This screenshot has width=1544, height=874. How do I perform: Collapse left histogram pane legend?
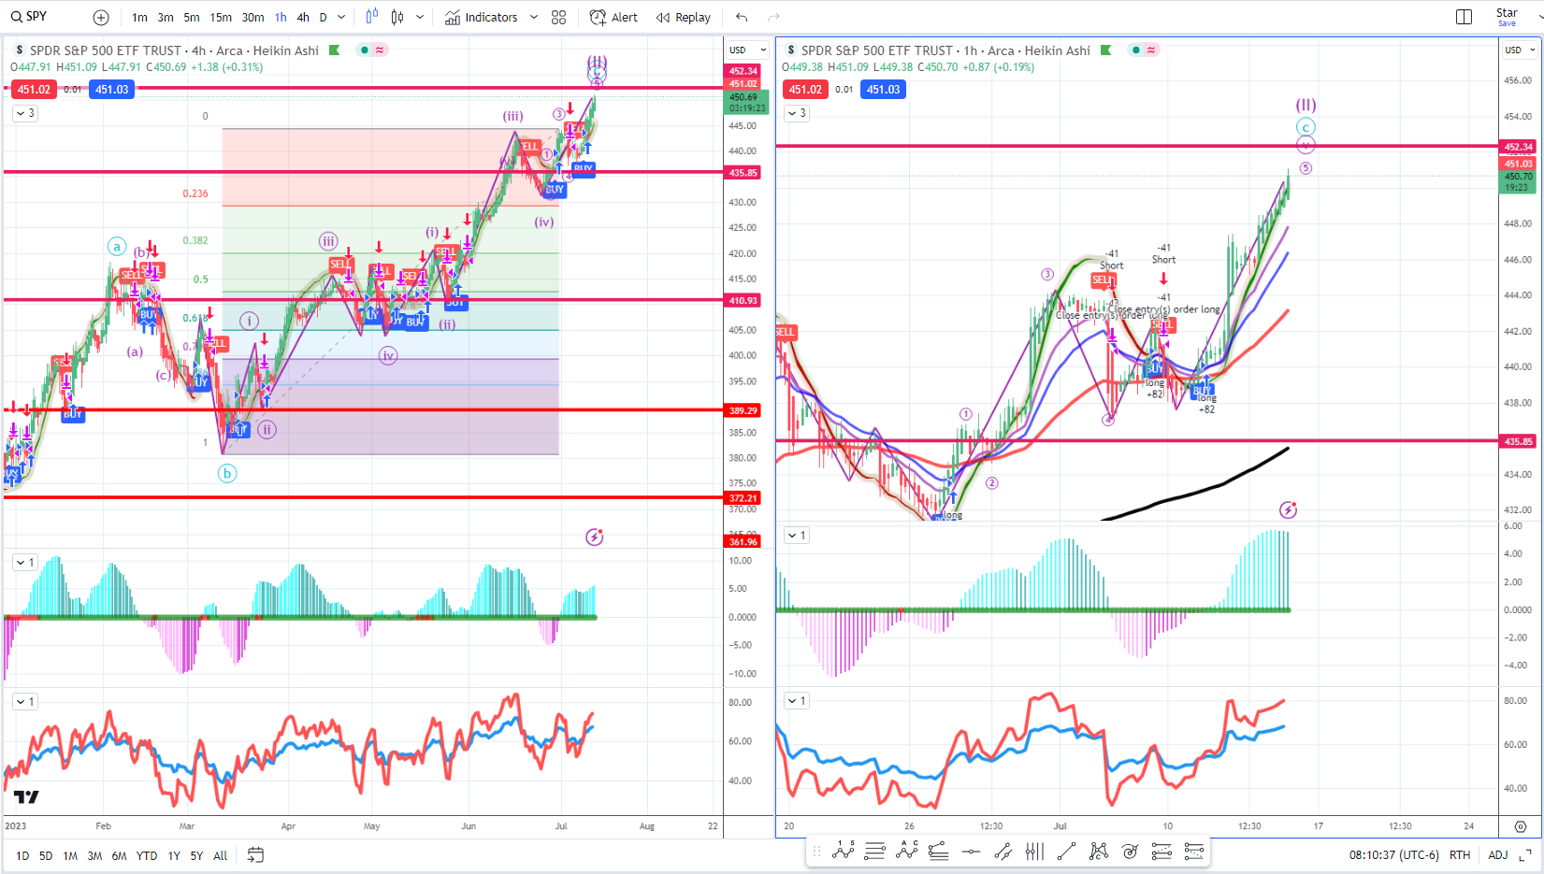click(x=24, y=563)
